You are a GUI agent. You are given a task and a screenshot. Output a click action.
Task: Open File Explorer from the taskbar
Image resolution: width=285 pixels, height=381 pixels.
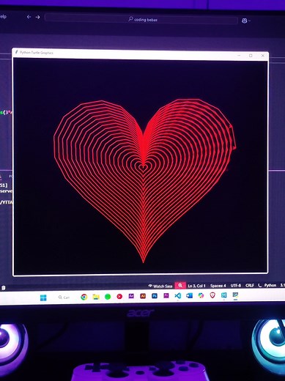pyautogui.click(x=96, y=297)
